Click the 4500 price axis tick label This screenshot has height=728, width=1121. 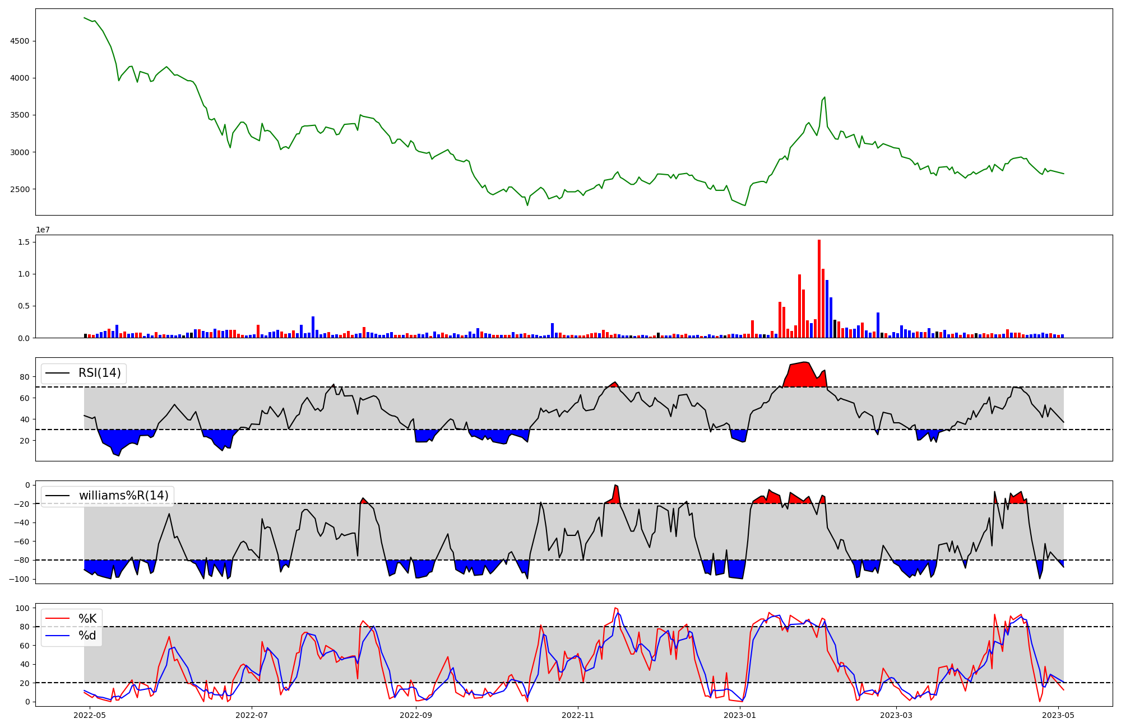click(20, 41)
